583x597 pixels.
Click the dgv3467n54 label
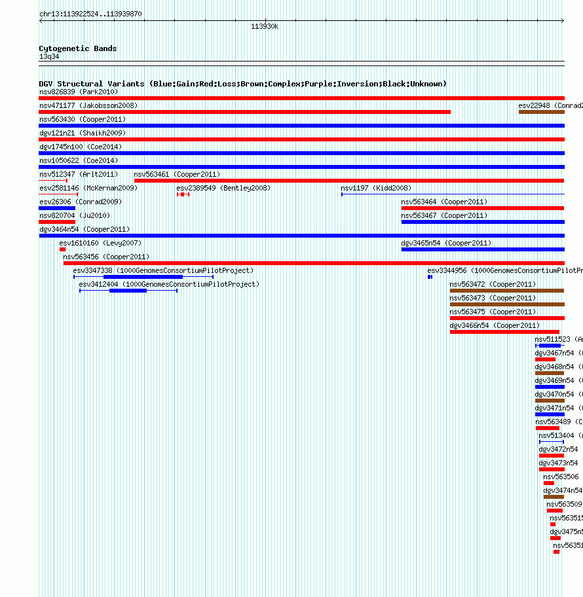559,352
